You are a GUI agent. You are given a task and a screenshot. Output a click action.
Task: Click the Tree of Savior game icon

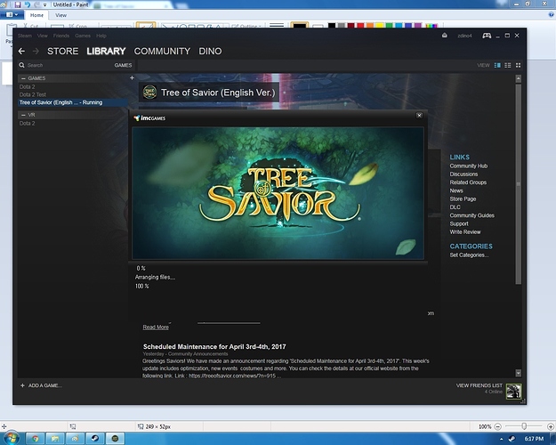coord(149,92)
